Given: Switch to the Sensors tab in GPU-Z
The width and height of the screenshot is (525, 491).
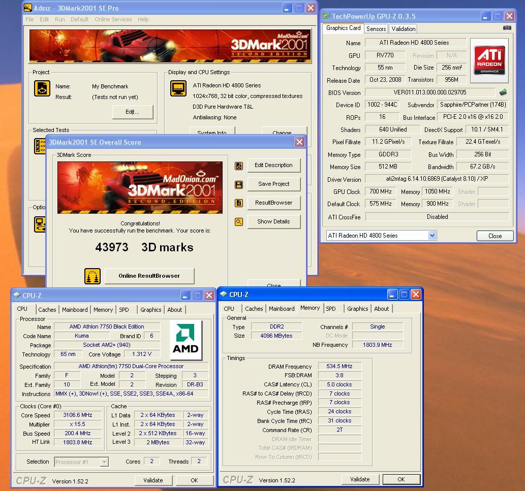Looking at the screenshot, I should click(376, 29).
